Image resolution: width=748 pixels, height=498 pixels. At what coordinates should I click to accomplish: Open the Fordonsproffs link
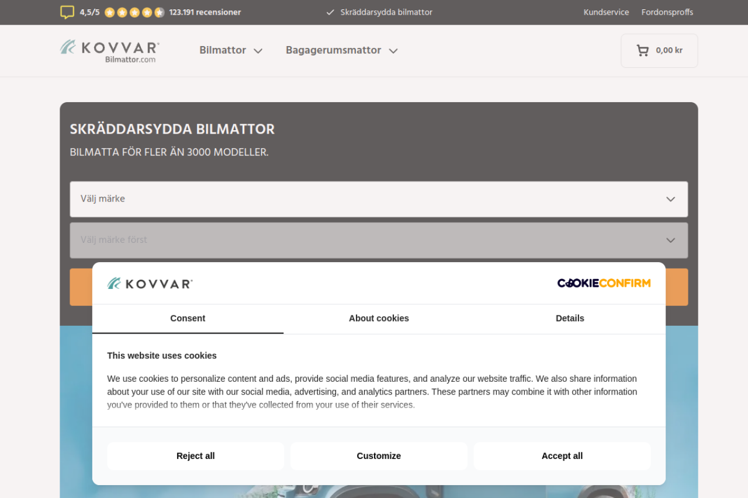pos(667,12)
